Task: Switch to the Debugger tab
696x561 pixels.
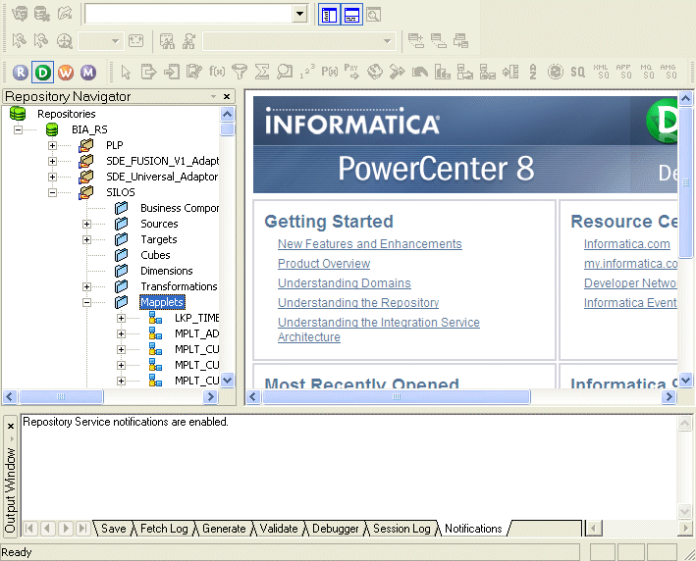Action: pos(336,529)
